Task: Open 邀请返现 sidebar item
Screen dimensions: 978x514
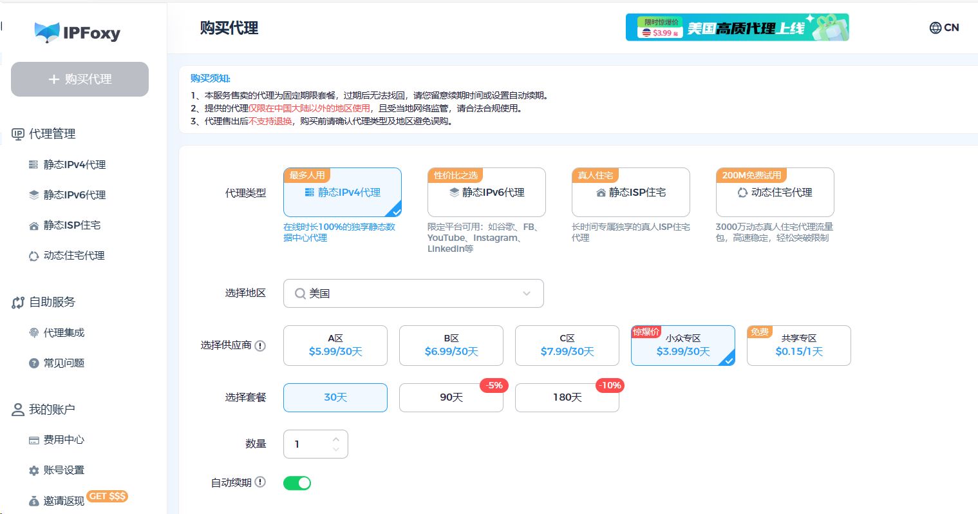Action: pos(64,500)
